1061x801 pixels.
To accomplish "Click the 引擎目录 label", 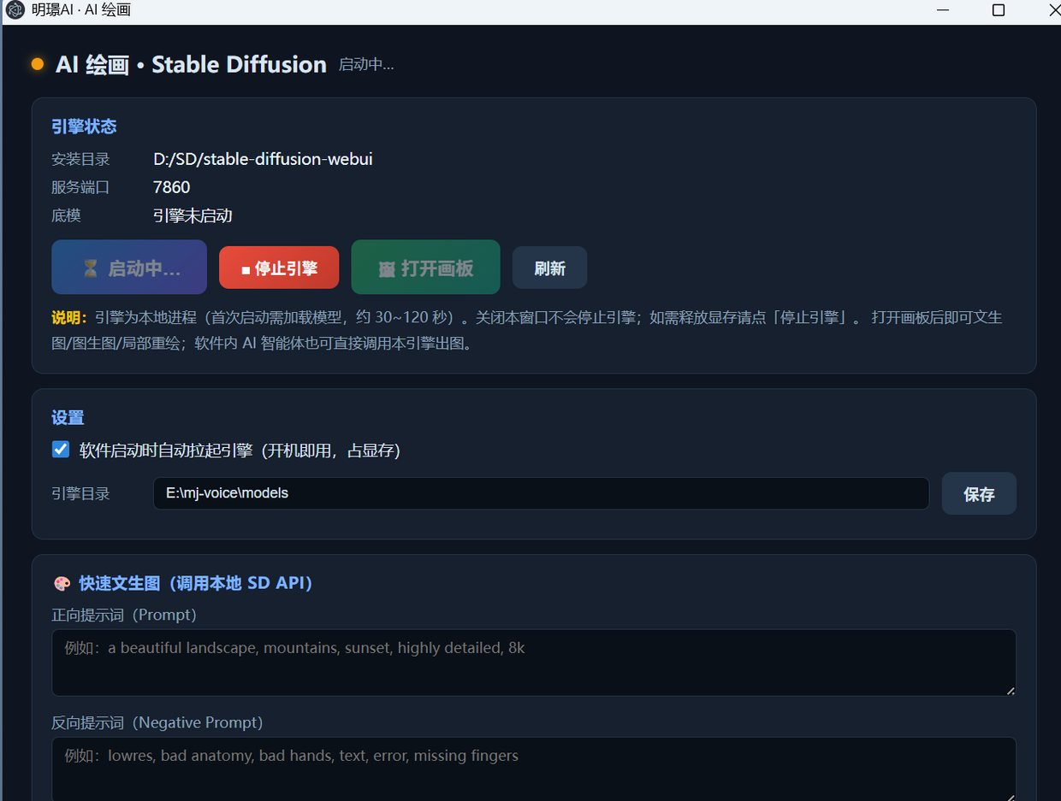I will coord(80,493).
